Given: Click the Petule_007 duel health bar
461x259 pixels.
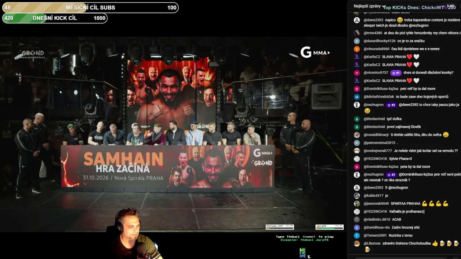Looking at the screenshot, I should [280, 227].
